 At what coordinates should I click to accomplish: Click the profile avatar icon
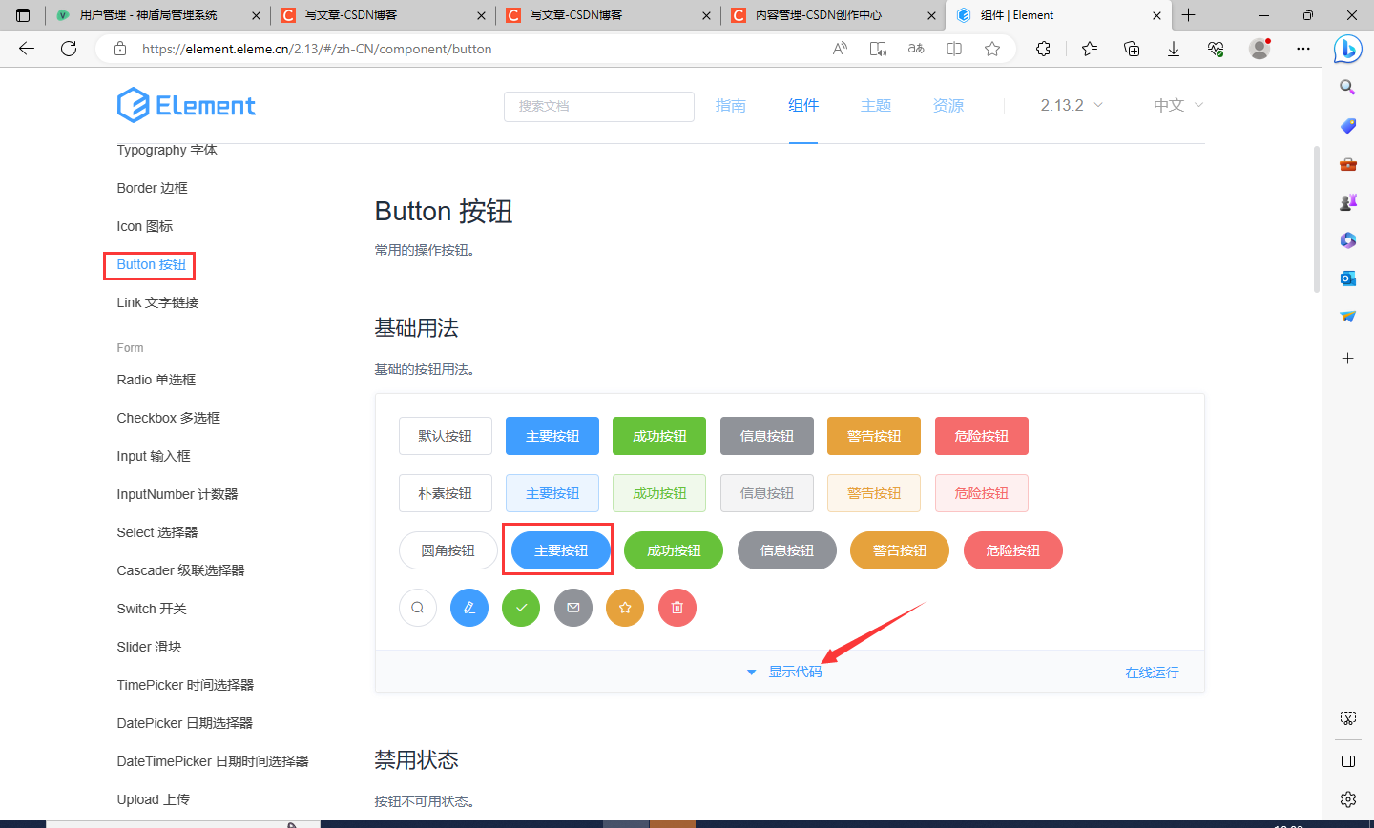1259,49
